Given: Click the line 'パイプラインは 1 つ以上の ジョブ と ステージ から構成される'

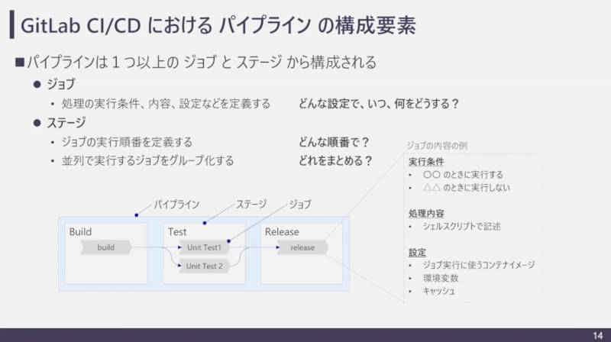Looking at the screenshot, I should tap(202, 63).
